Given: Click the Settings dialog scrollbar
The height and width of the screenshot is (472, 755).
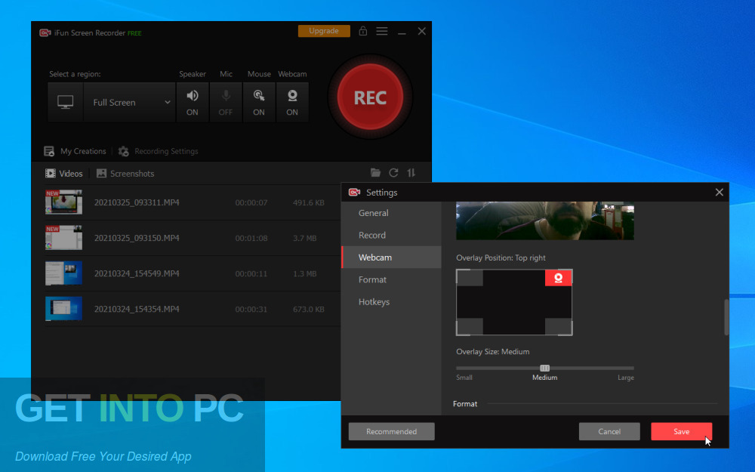Looking at the screenshot, I should (726, 317).
